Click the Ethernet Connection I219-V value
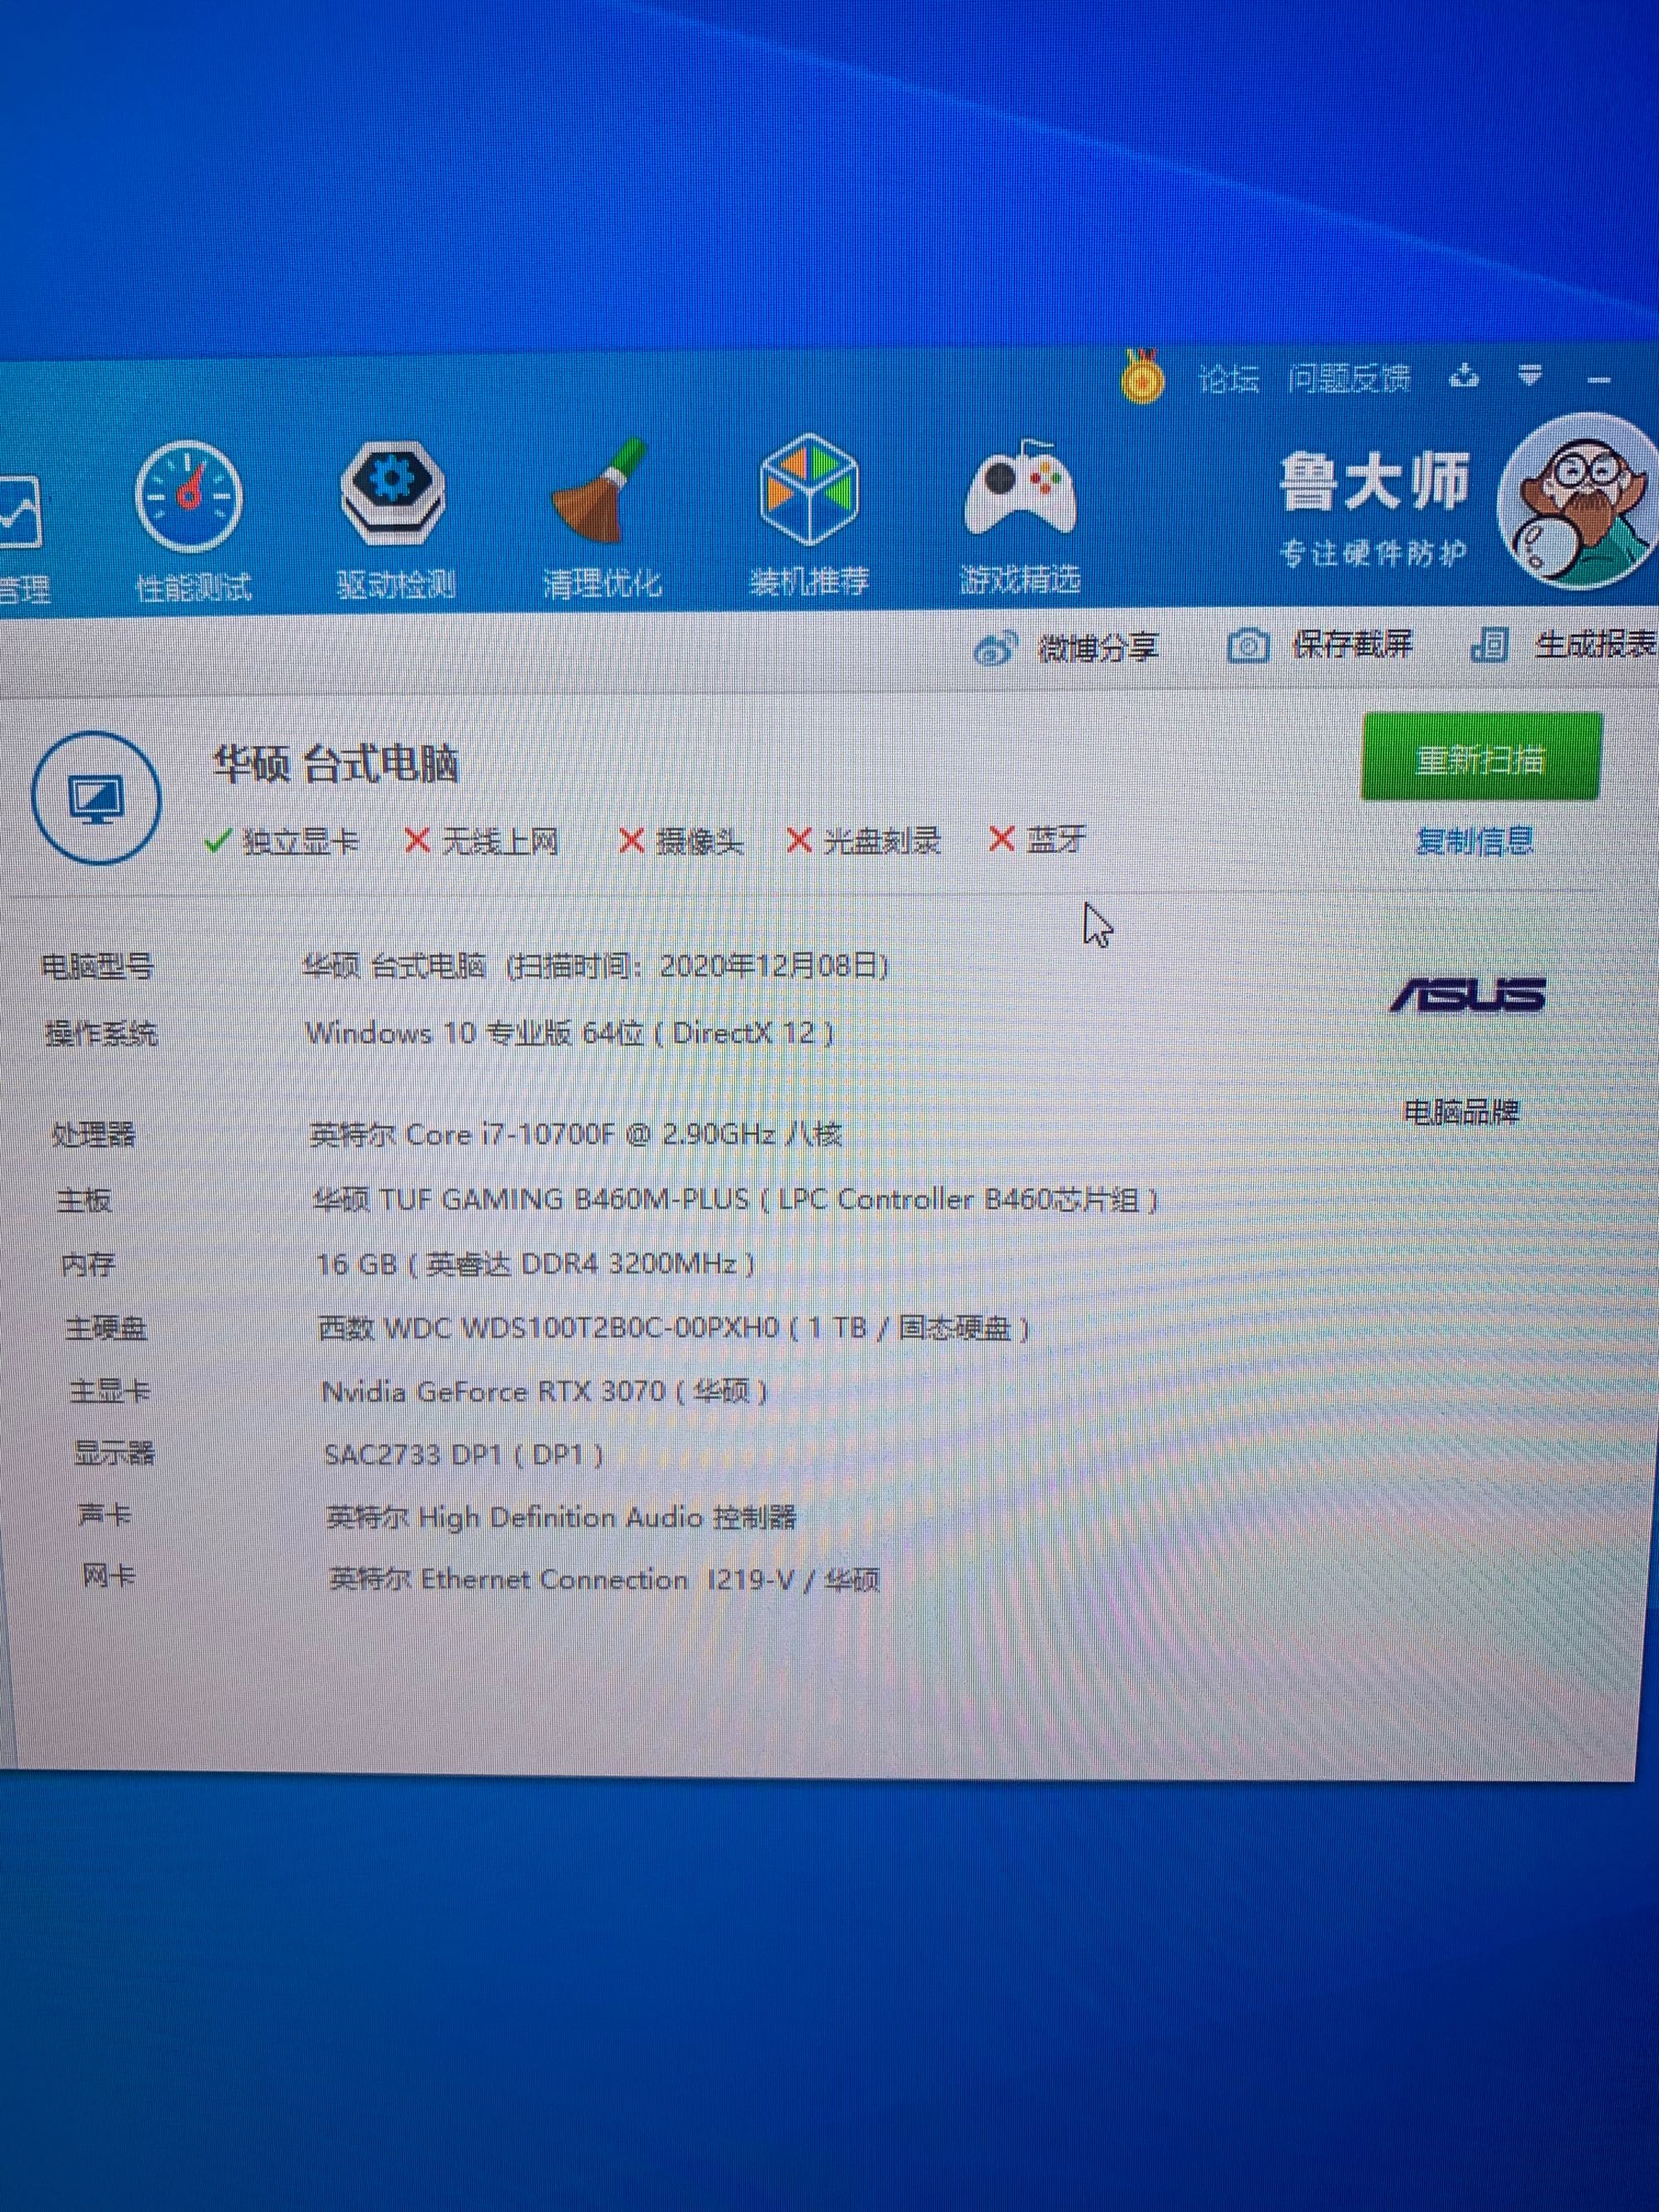 (604, 1579)
